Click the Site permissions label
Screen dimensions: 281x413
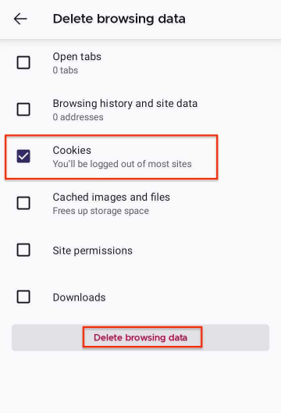click(92, 251)
